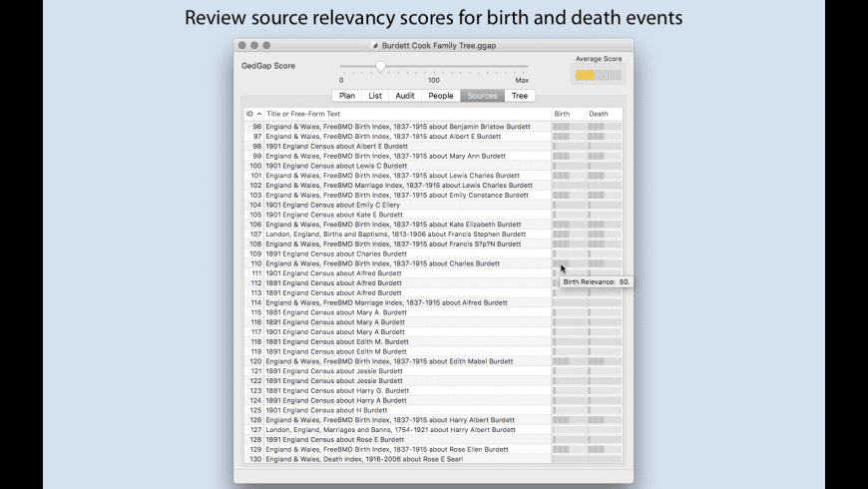Select row 96 Benjamin Bristow Burdett
The height and width of the screenshot is (489, 868).
pos(433,127)
